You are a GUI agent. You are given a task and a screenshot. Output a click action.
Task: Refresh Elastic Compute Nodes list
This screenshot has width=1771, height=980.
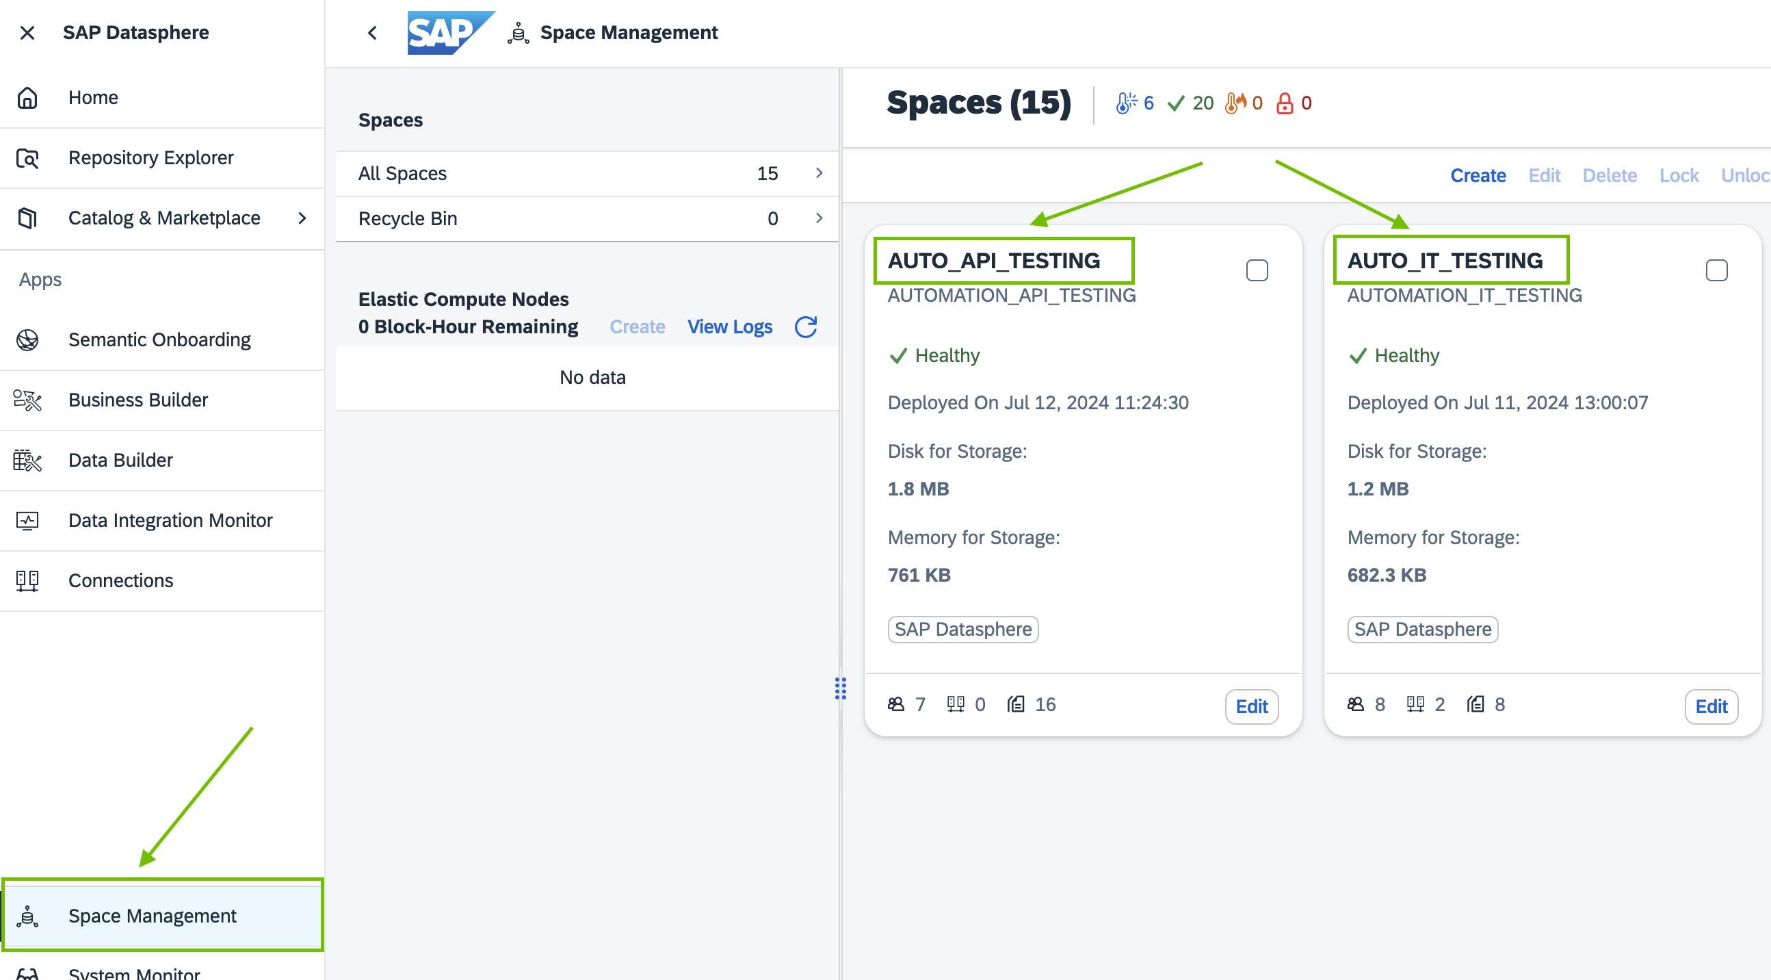(805, 326)
